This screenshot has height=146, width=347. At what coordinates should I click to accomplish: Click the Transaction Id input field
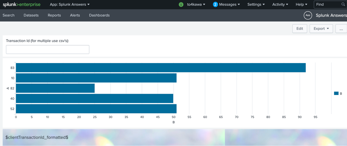coord(48,50)
